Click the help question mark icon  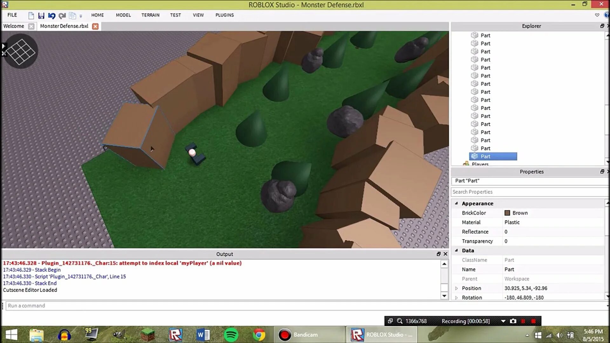(607, 15)
